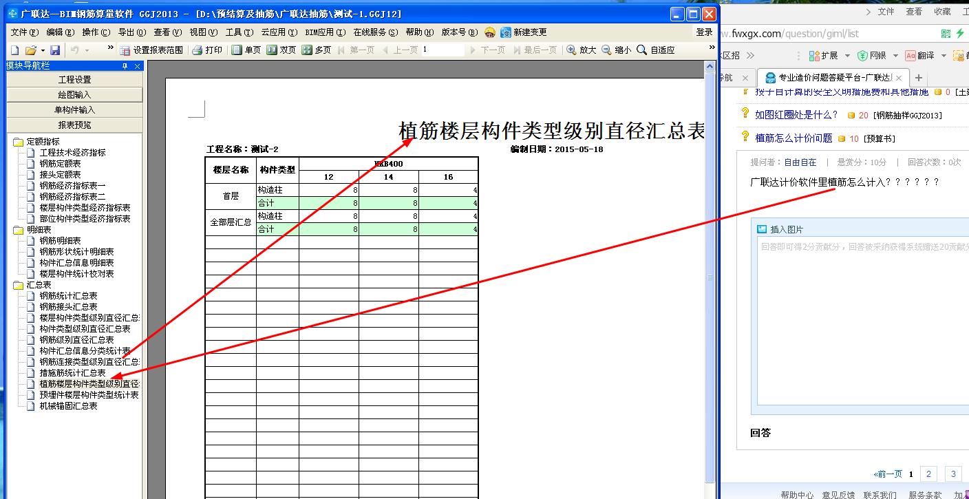Close the 模块导航栏 navigation panel
The height and width of the screenshot is (499, 969).
pos(138,66)
